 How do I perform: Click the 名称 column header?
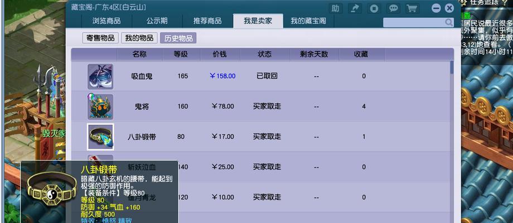(139, 54)
